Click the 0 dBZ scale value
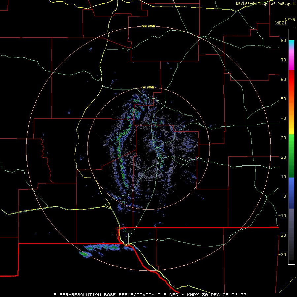The image size is (297, 297). 285,196
